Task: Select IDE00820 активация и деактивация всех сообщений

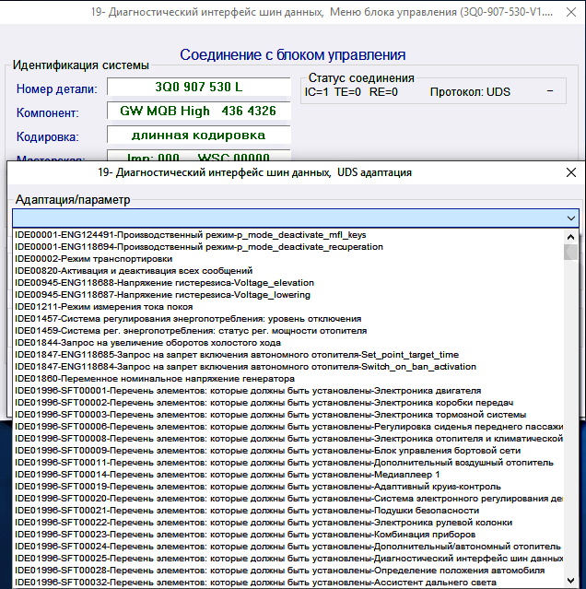Action: point(134,271)
